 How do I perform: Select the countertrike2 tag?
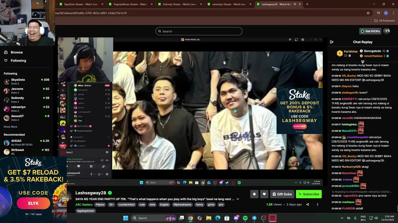(x=127, y=205)
